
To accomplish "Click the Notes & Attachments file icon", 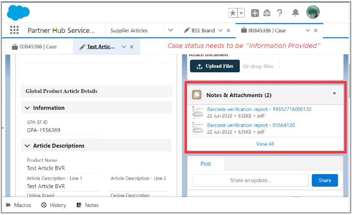I will coord(196,95).
